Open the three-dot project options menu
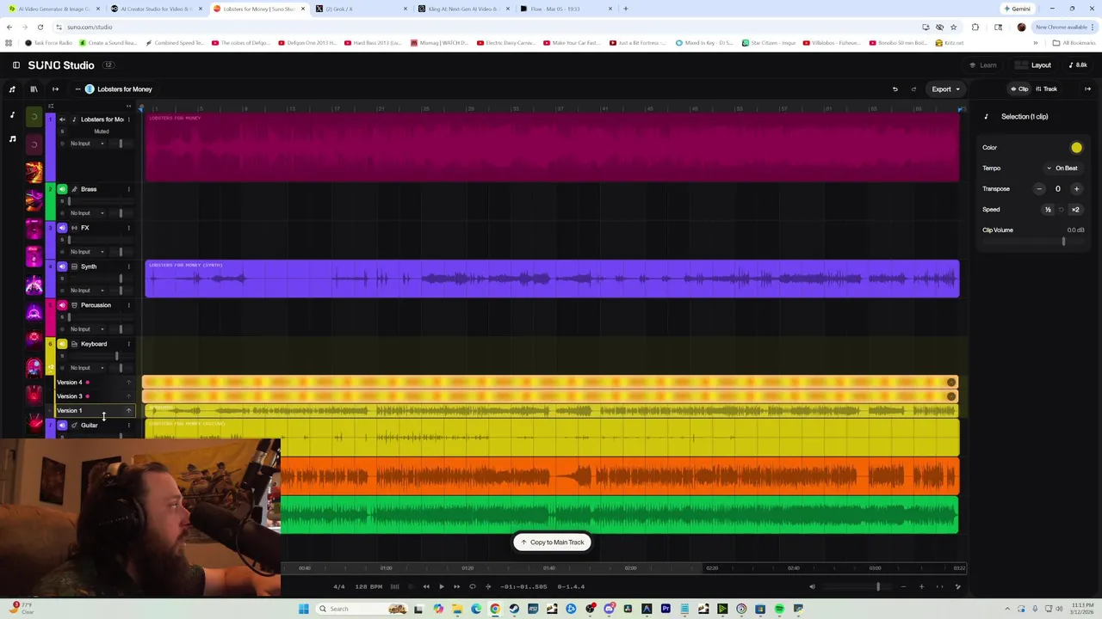This screenshot has width=1102, height=619. 77,89
